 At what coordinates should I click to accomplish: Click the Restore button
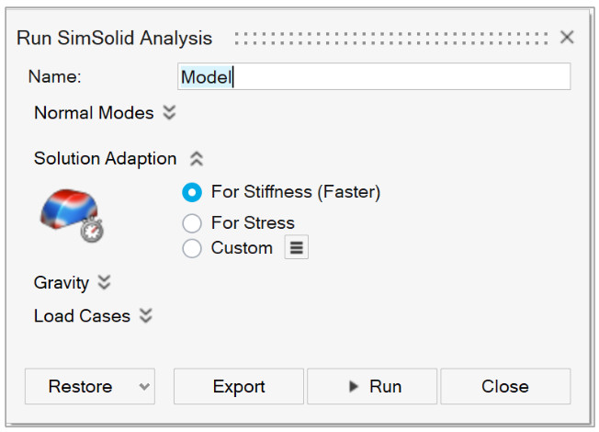click(x=80, y=387)
